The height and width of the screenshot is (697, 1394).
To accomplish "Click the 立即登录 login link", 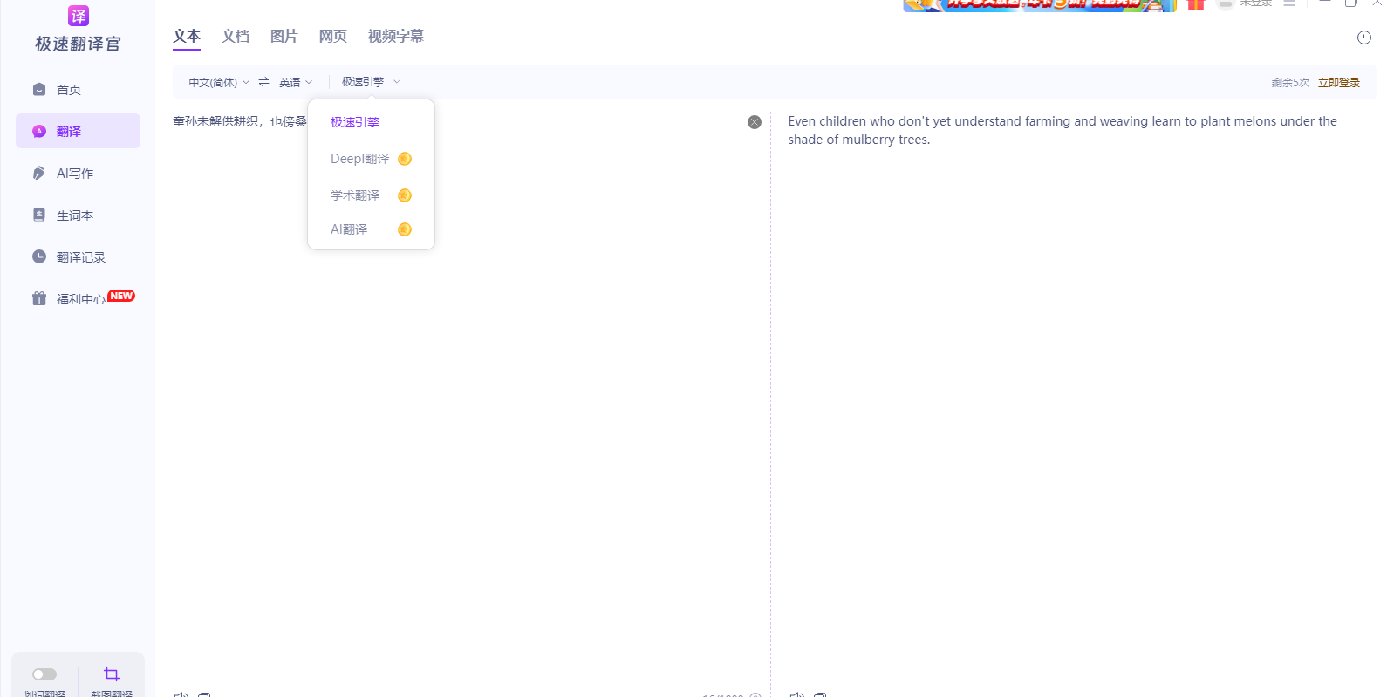I will coord(1338,83).
